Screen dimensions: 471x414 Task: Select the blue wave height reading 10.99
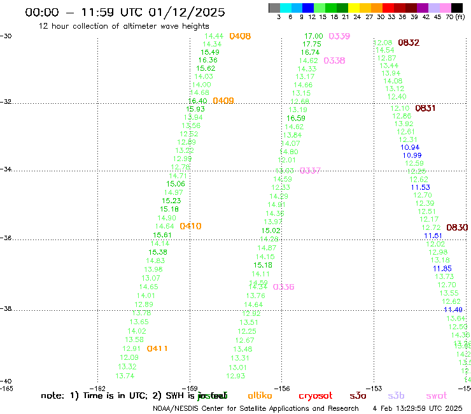coord(412,155)
